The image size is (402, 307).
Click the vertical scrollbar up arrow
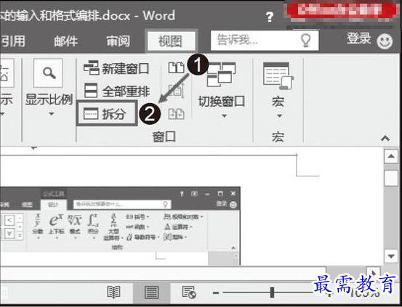pyautogui.click(x=391, y=156)
